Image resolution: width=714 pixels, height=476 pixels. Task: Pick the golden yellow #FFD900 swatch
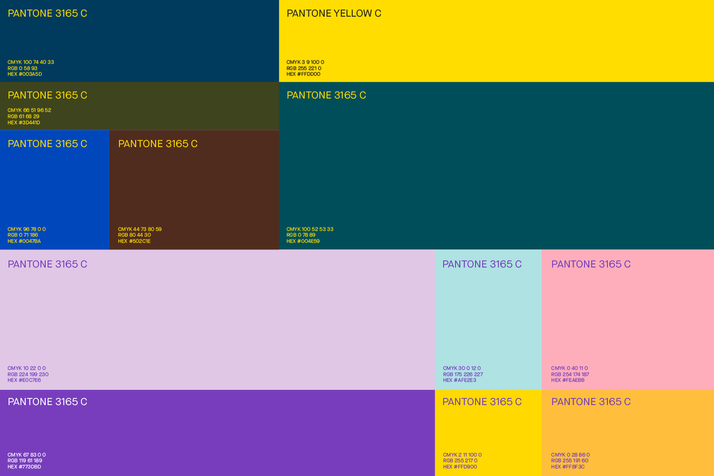[488, 433]
